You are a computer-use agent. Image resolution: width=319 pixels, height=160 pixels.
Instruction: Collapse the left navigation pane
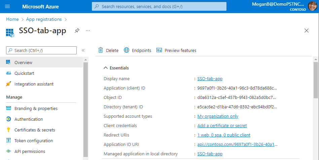point(83,50)
